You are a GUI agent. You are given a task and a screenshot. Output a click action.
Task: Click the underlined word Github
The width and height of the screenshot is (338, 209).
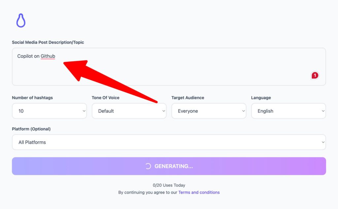(x=48, y=56)
